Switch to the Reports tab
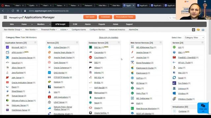211x118 pixels. click(x=102, y=24)
